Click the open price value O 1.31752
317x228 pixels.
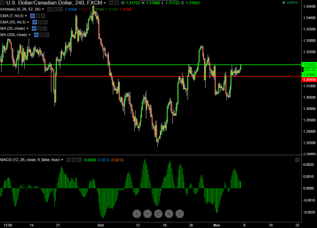131,3
